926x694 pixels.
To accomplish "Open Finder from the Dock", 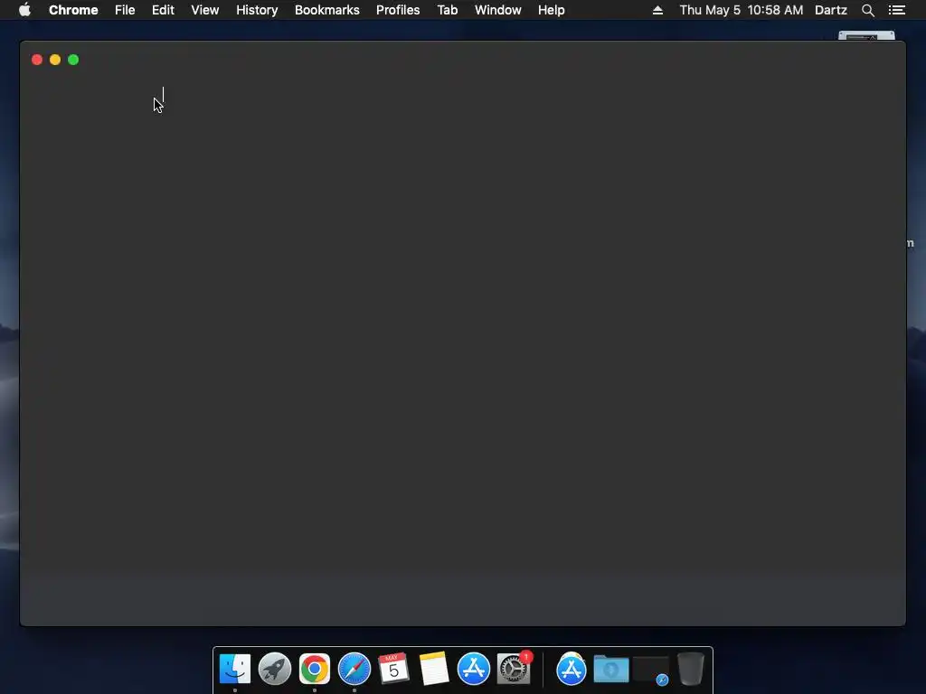I will [x=235, y=669].
